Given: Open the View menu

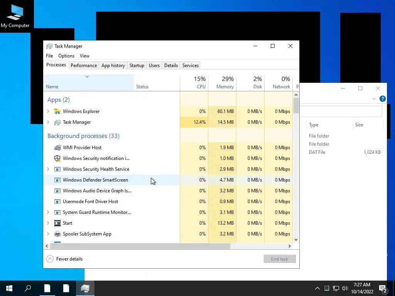Looking at the screenshot, I should (84, 56).
